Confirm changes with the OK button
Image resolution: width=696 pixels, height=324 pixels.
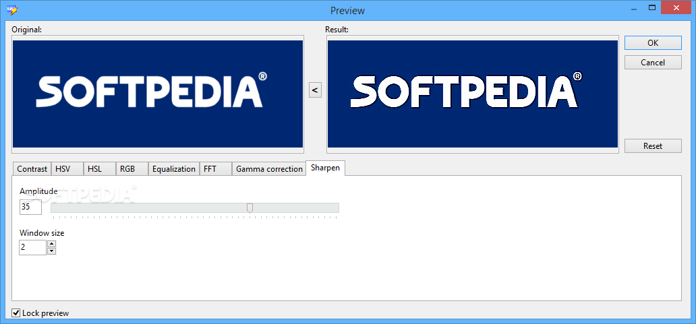[x=653, y=43]
